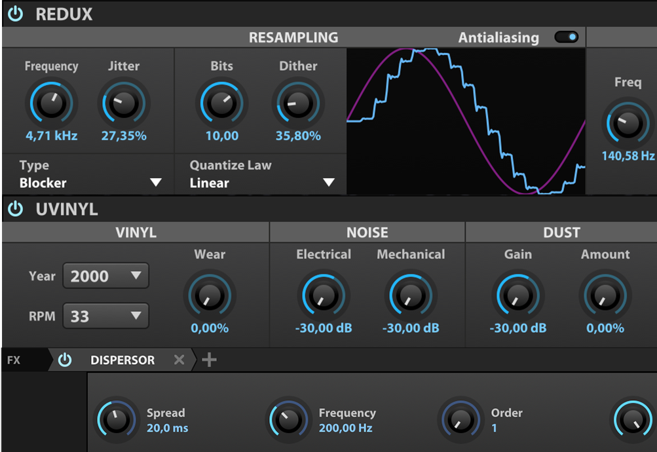The image size is (657, 452).
Task: Click the Dust Amount knob
Action: point(605,295)
